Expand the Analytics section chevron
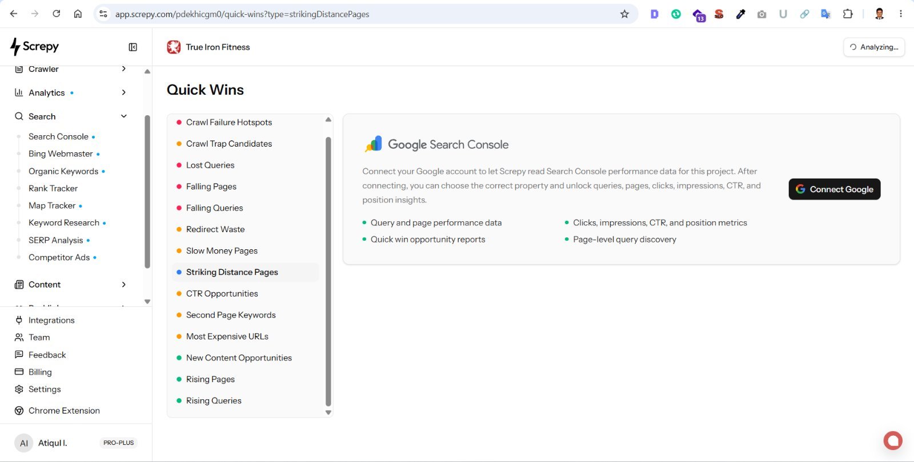Screen dimensions: 914x462 pyautogui.click(x=124, y=92)
